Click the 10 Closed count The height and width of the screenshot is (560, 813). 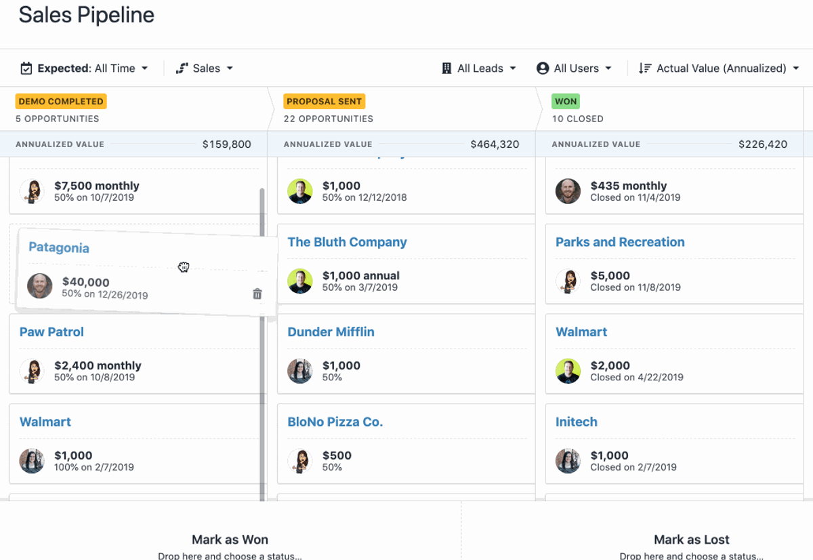(x=578, y=119)
